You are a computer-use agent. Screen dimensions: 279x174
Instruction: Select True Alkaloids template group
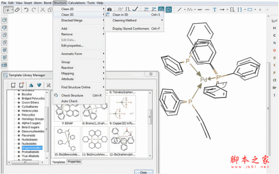click(30, 156)
